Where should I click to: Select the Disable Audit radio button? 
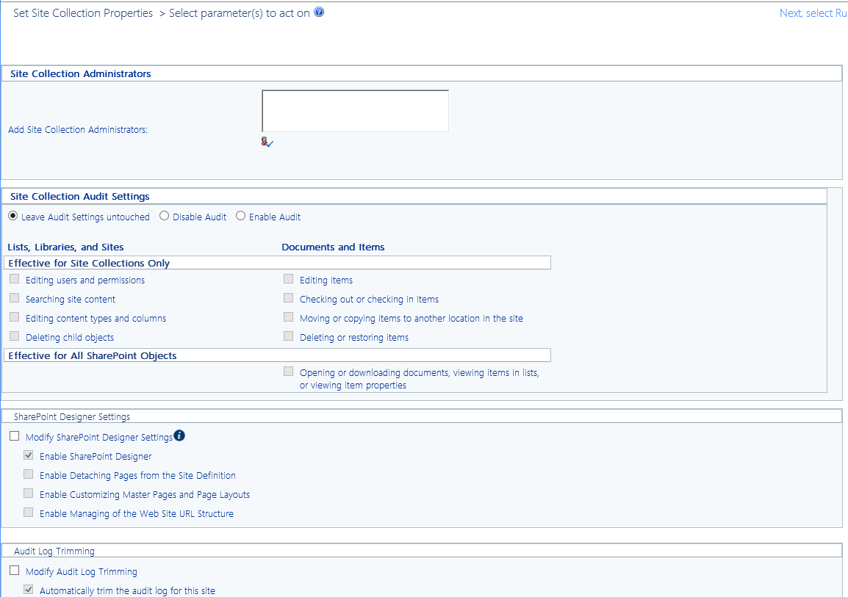click(164, 215)
